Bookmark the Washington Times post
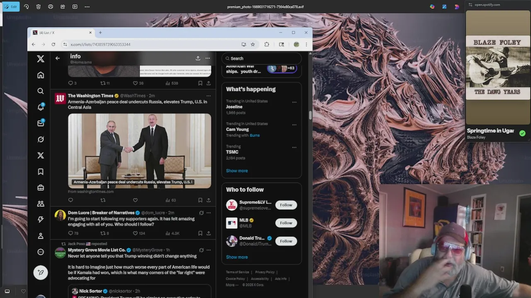531x298 pixels. 200,200
